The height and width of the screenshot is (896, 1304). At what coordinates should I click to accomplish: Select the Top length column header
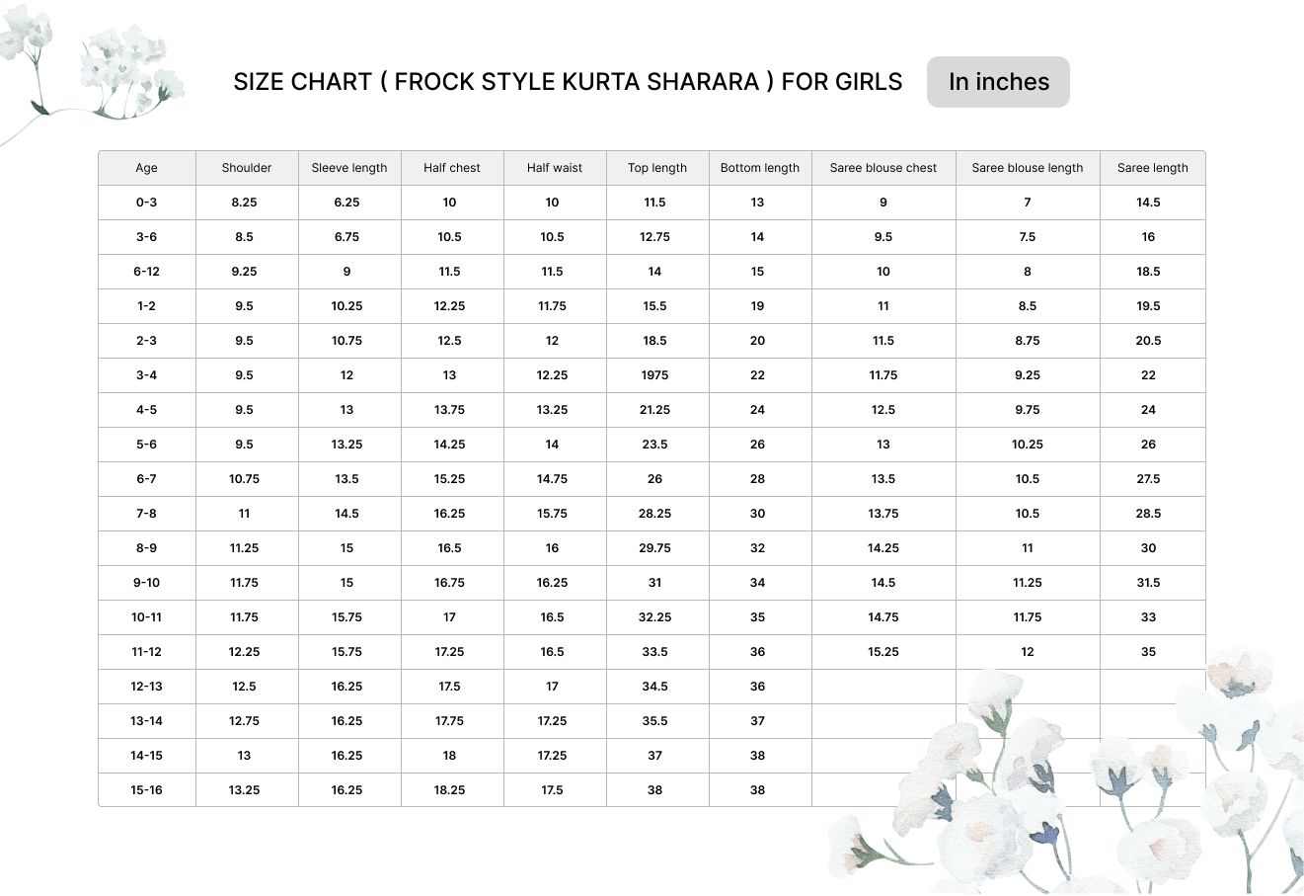657,168
